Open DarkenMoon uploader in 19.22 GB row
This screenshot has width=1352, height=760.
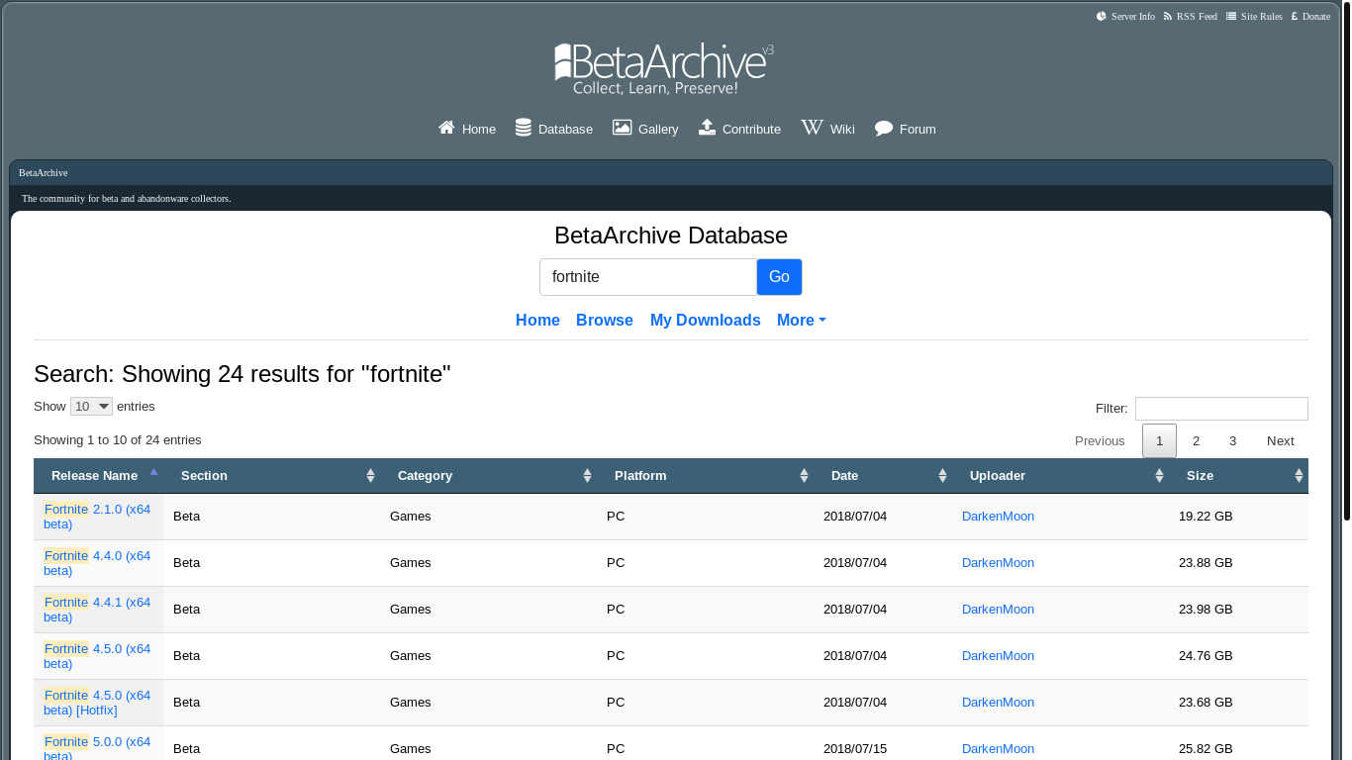click(998, 517)
